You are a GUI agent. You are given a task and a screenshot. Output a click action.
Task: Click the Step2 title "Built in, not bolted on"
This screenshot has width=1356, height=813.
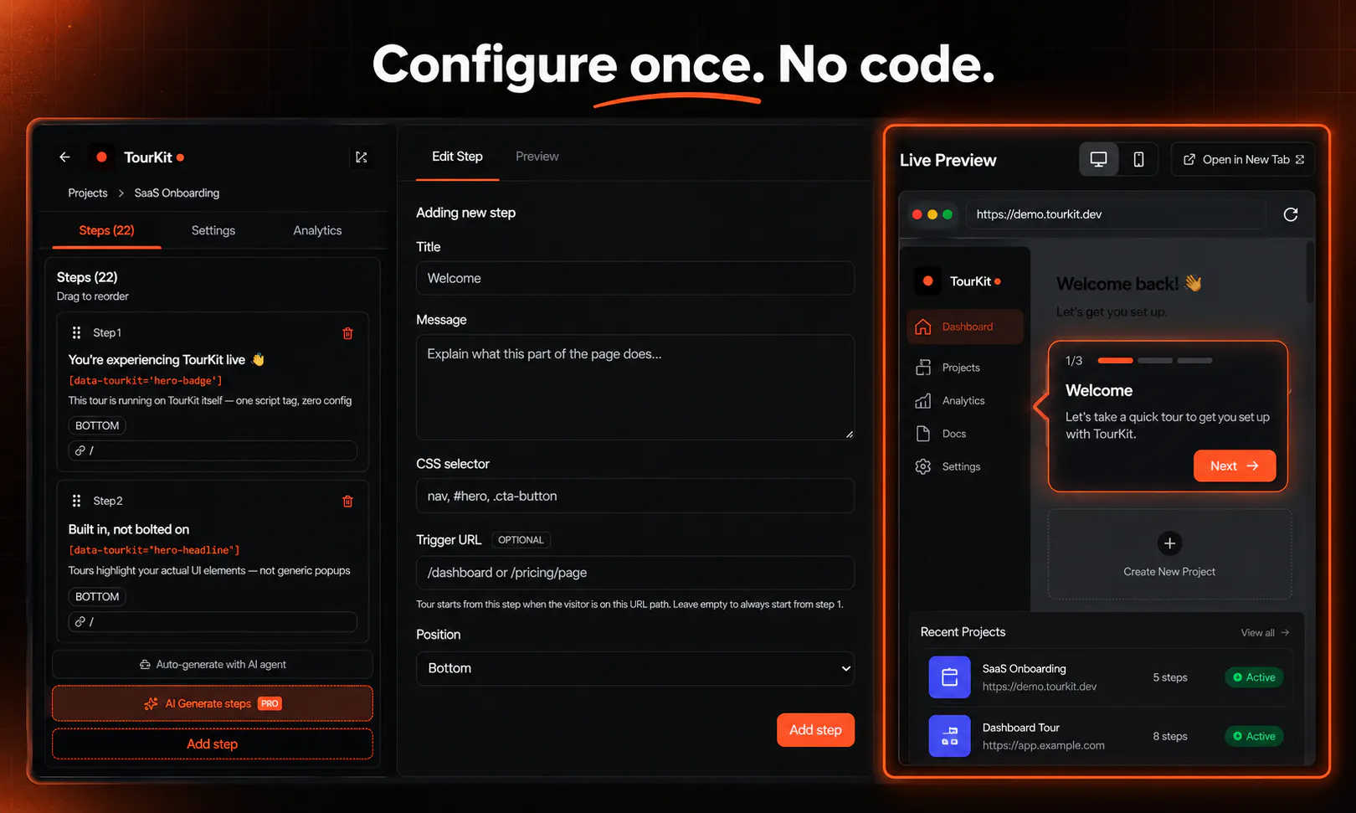click(129, 529)
